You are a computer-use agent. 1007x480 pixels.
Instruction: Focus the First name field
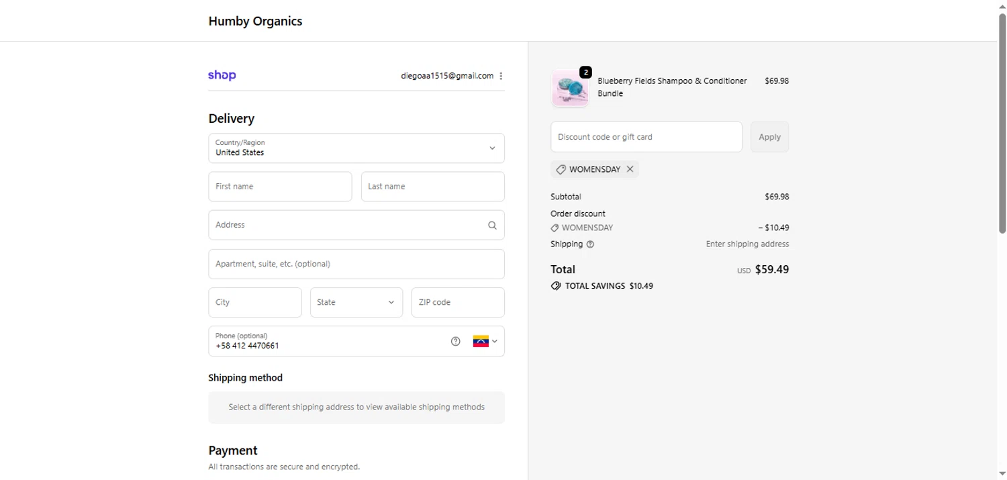(x=280, y=187)
